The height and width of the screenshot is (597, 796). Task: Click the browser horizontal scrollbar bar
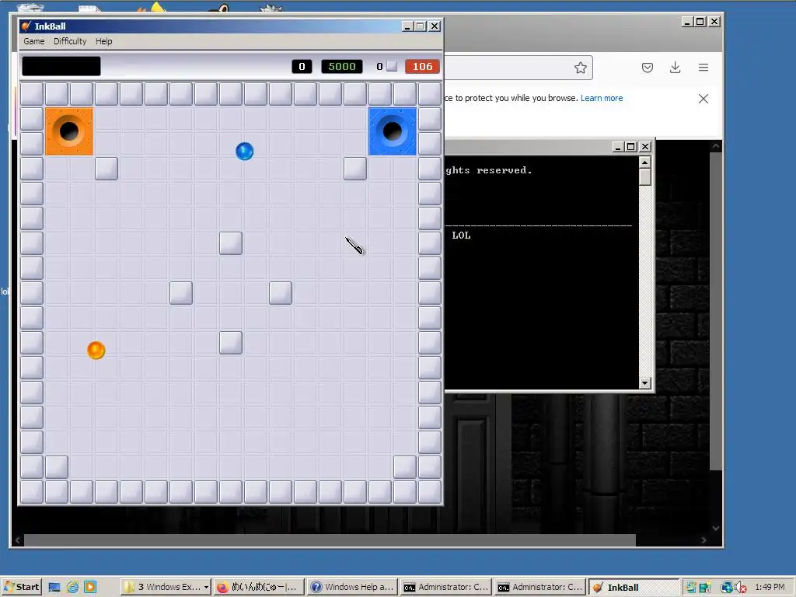point(330,540)
